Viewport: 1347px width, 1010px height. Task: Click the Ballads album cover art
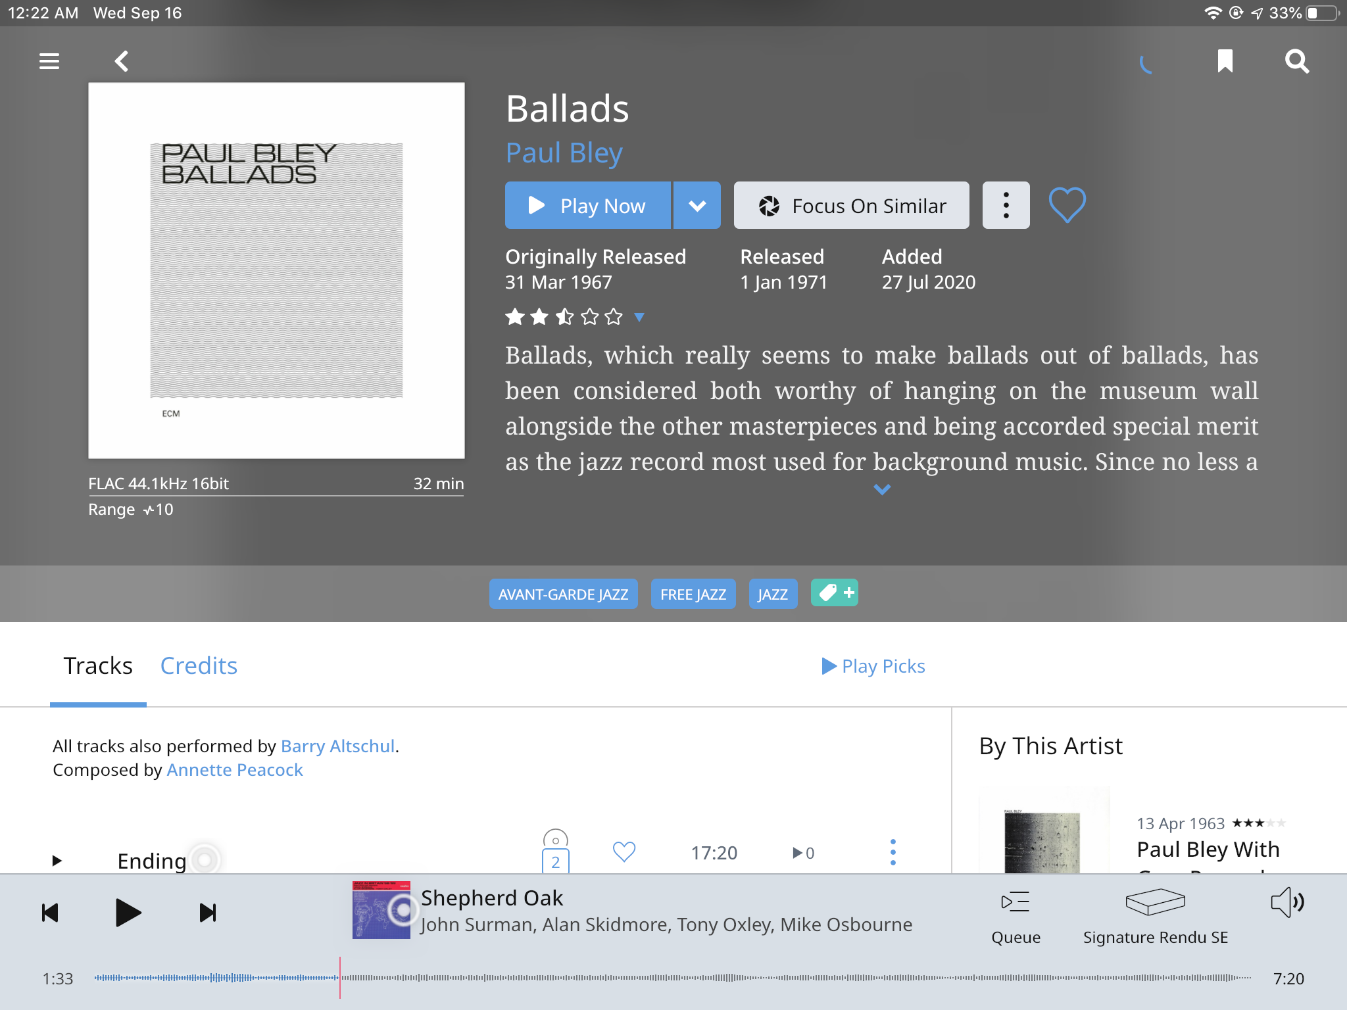tap(276, 270)
